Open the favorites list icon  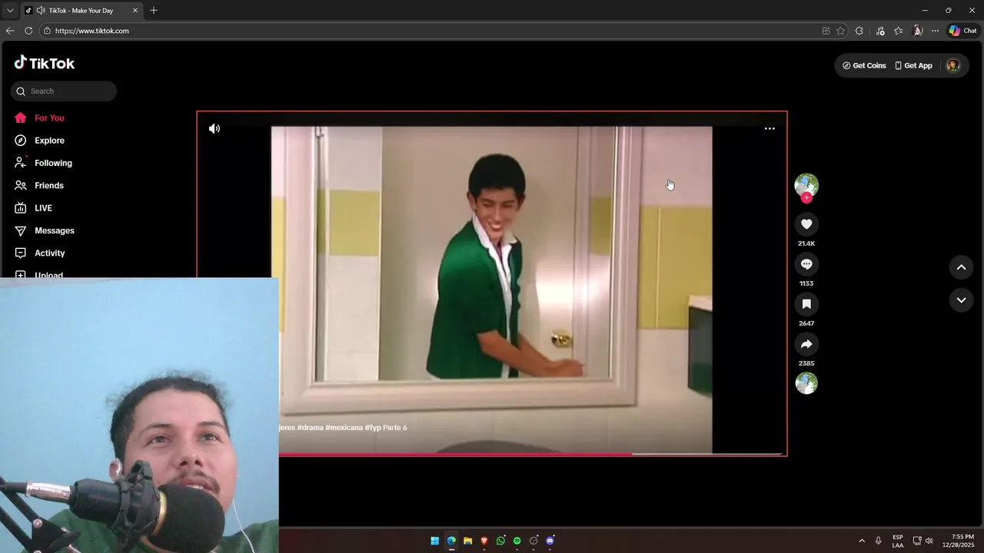point(899,31)
